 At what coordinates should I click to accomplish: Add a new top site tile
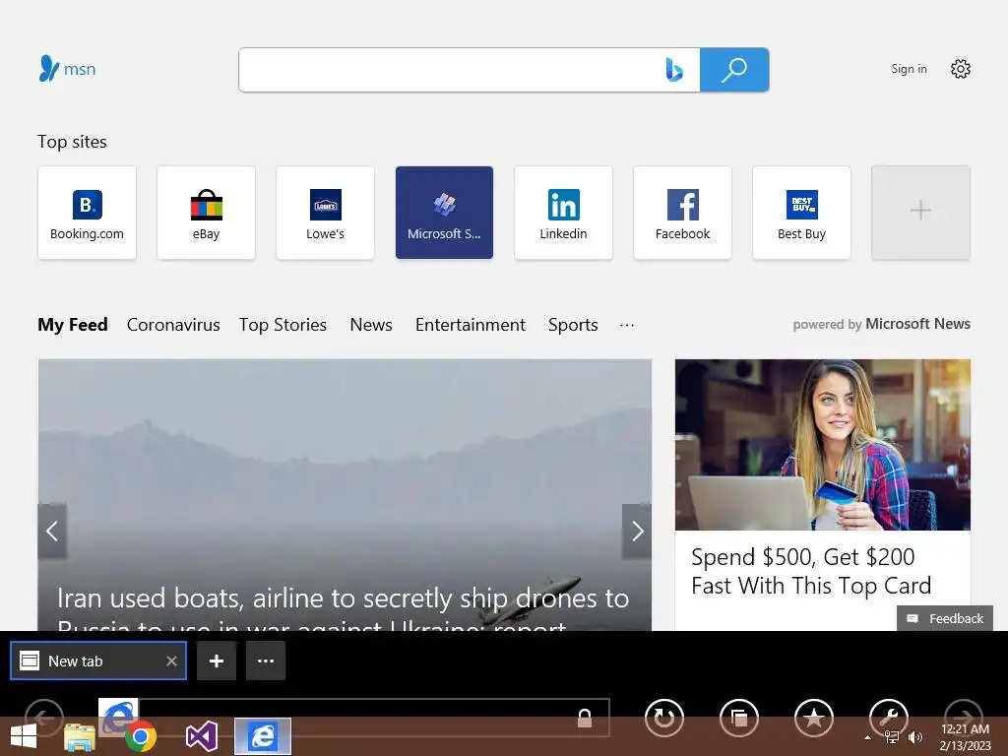point(920,213)
